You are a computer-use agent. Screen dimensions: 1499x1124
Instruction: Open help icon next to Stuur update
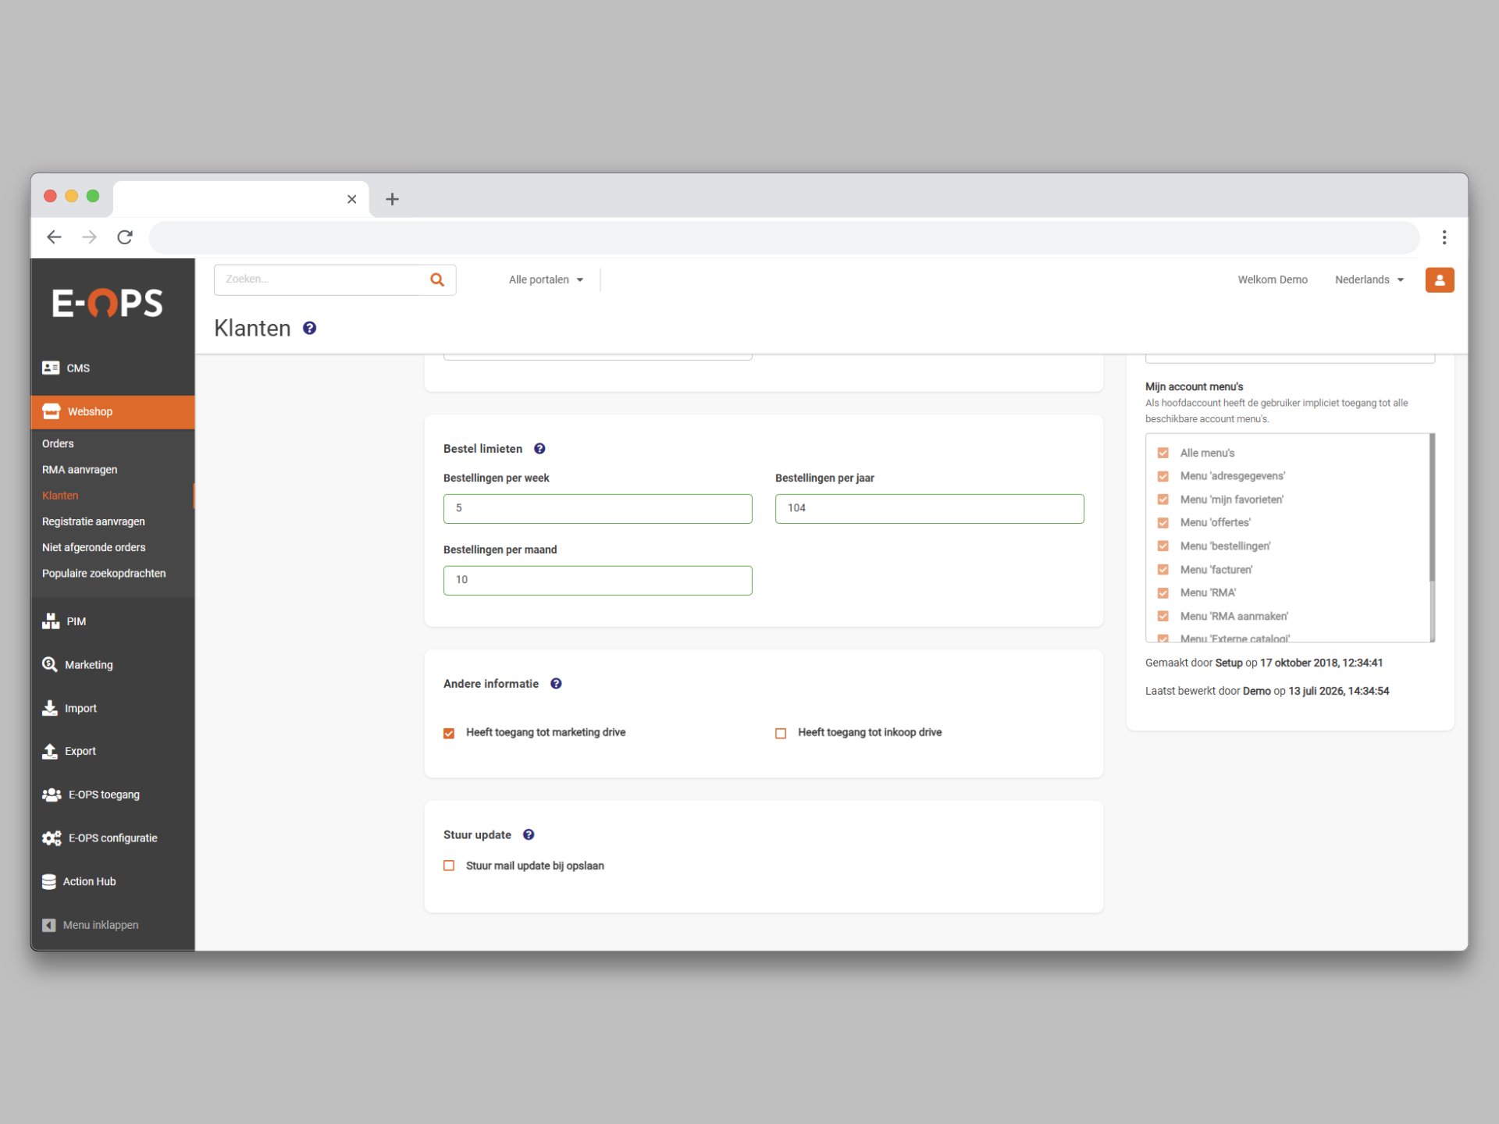pos(529,834)
